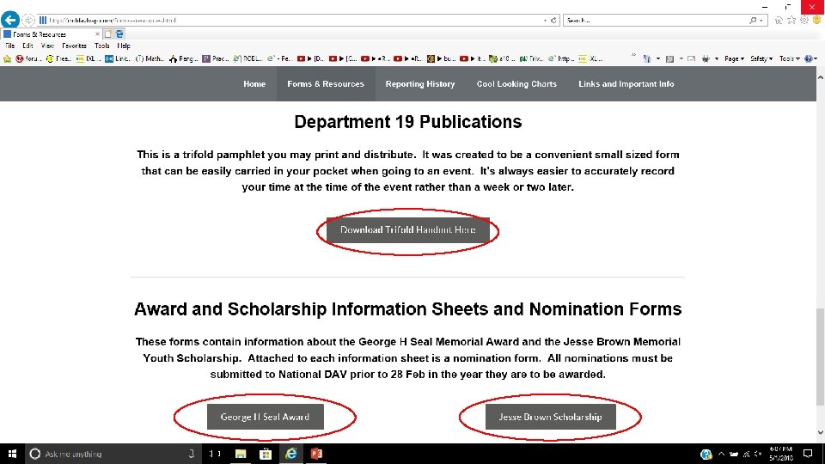Open the Favorites menu
Screen dimensions: 825x464
pos(74,46)
